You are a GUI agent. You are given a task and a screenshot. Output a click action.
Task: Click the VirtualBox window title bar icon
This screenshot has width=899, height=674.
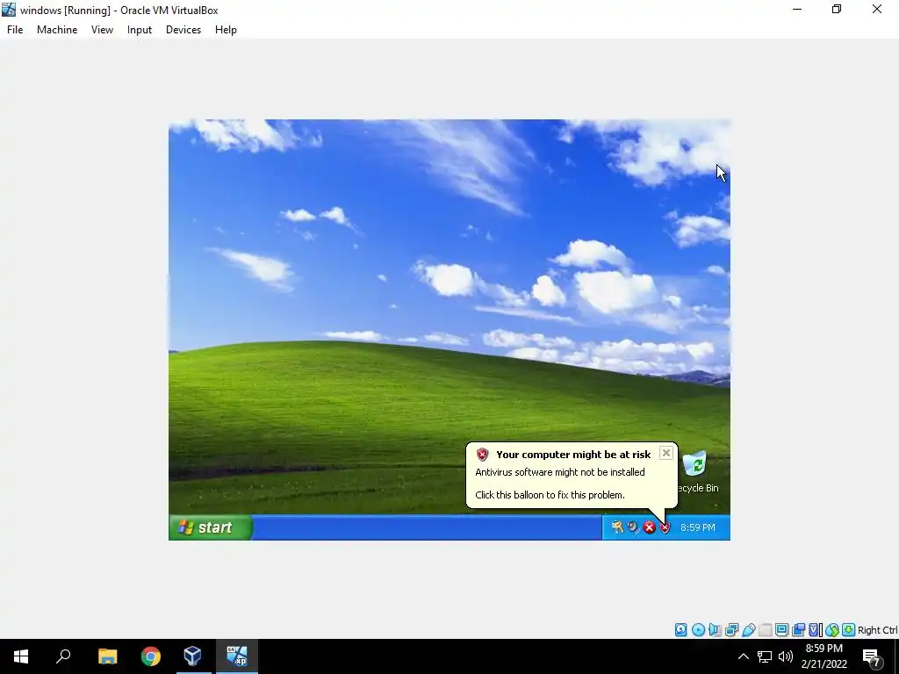(9, 10)
